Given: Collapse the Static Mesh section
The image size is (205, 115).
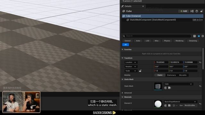Looking at the screenshot, I should pyautogui.click(x=122, y=80).
